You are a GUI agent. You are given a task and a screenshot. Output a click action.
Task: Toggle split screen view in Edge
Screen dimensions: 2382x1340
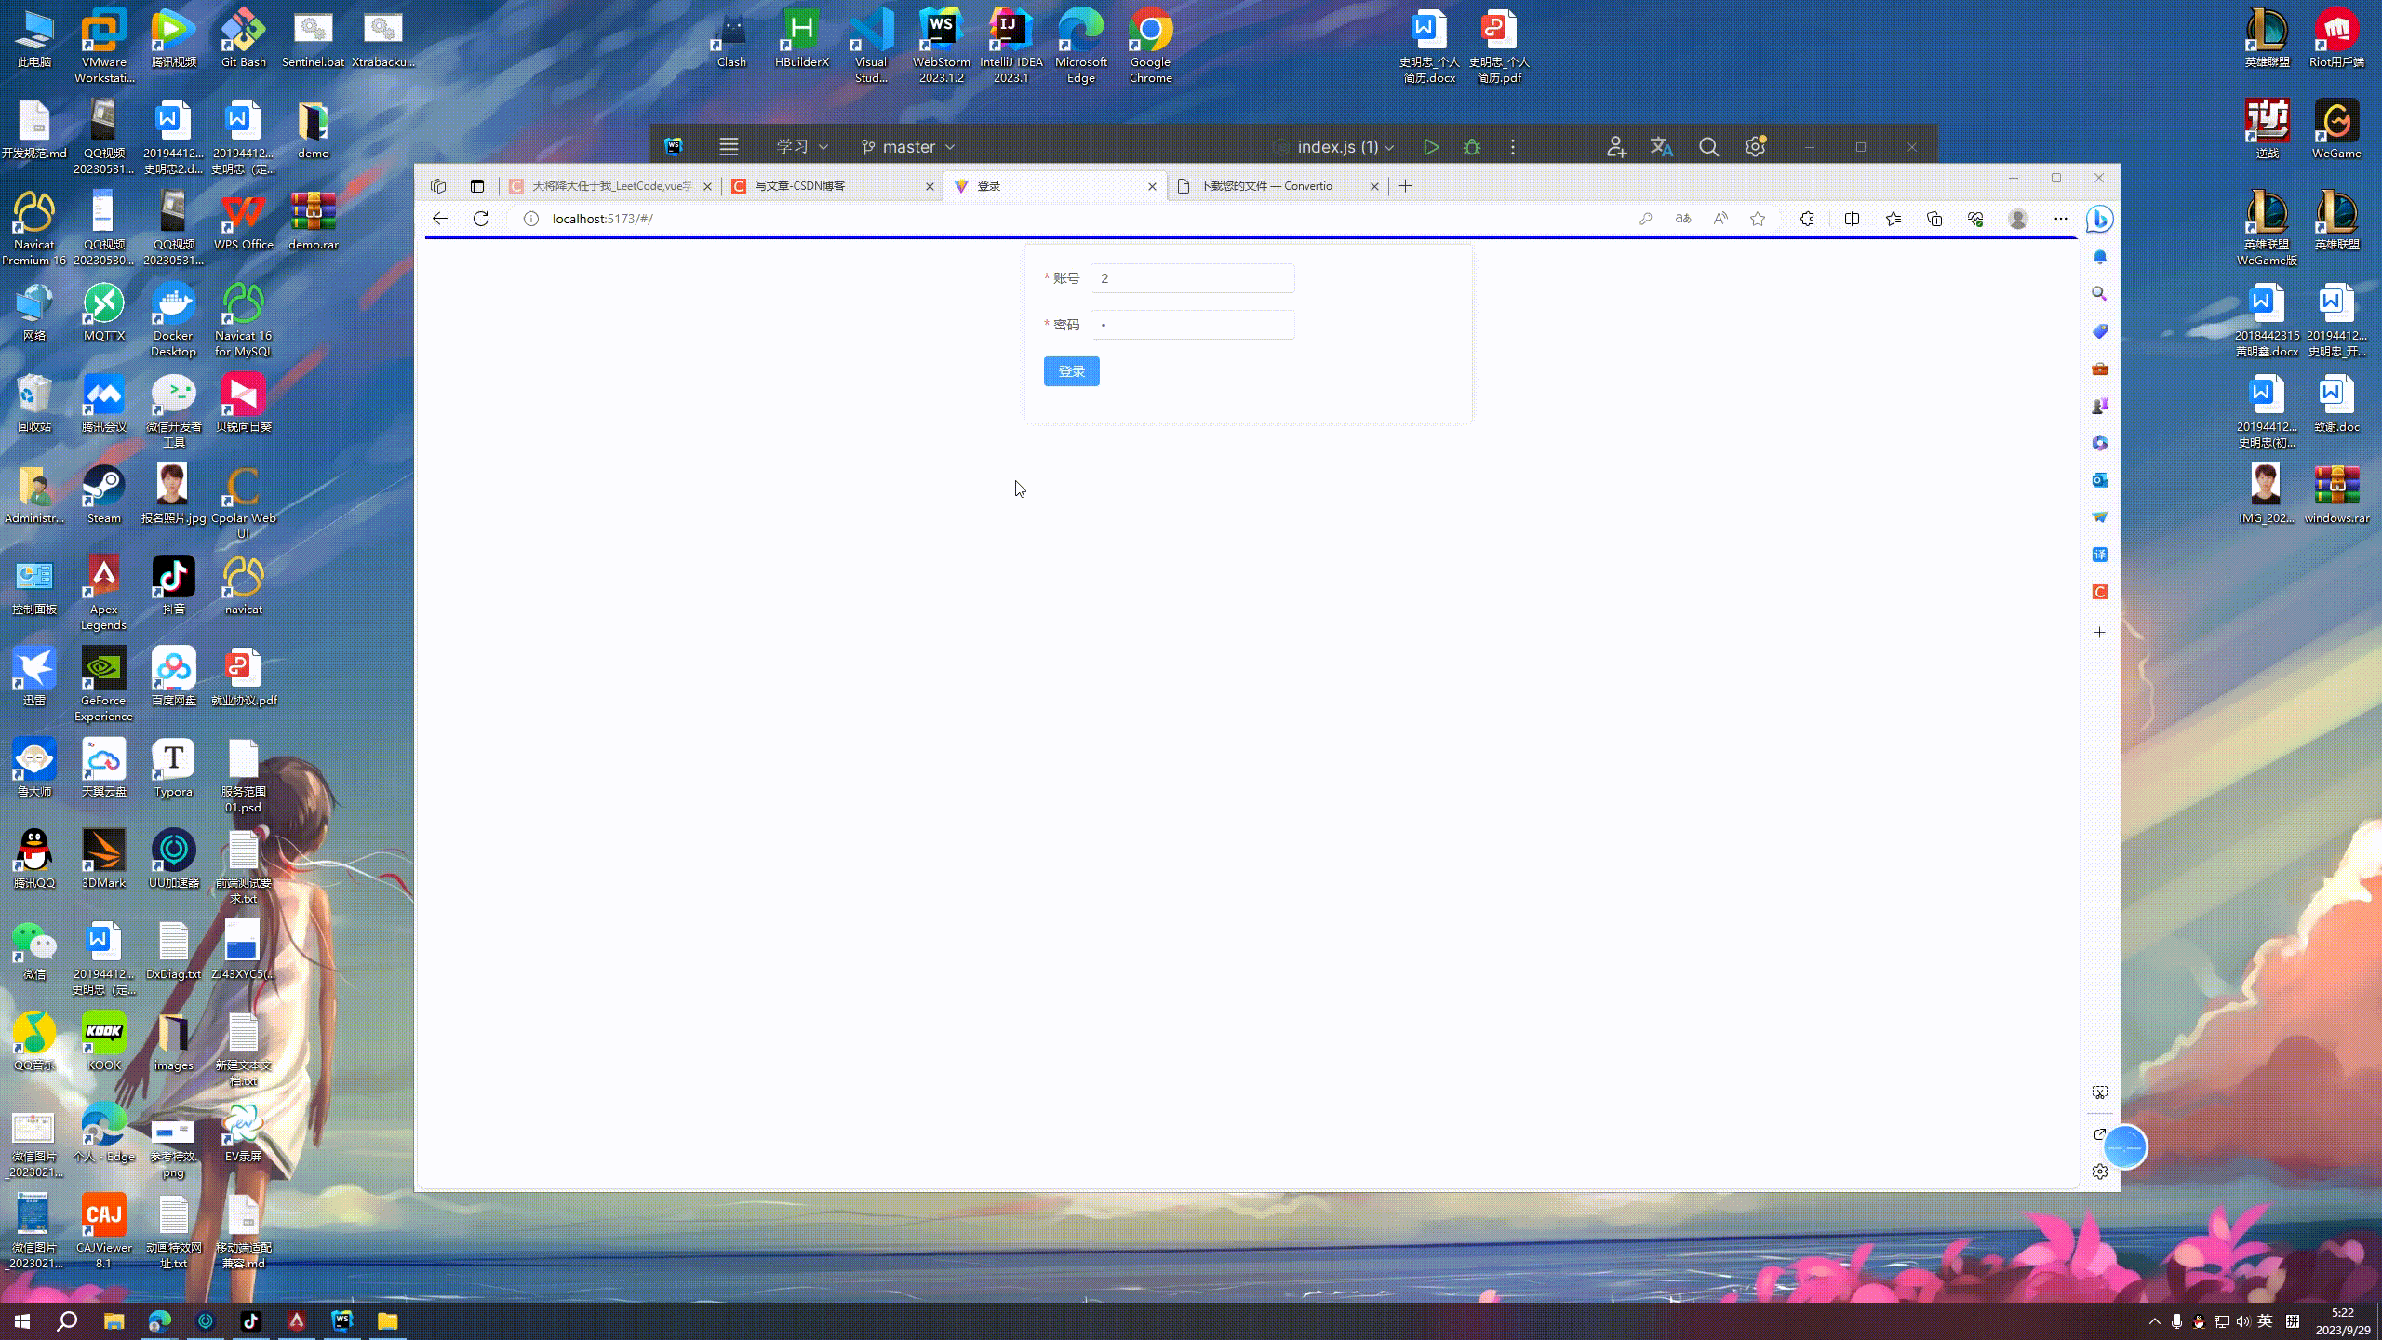[x=1852, y=219]
